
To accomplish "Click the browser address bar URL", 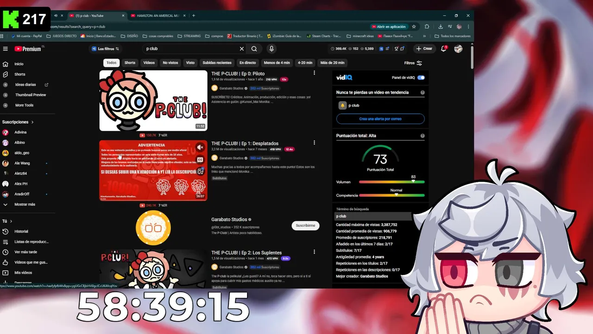I will tap(77, 26).
